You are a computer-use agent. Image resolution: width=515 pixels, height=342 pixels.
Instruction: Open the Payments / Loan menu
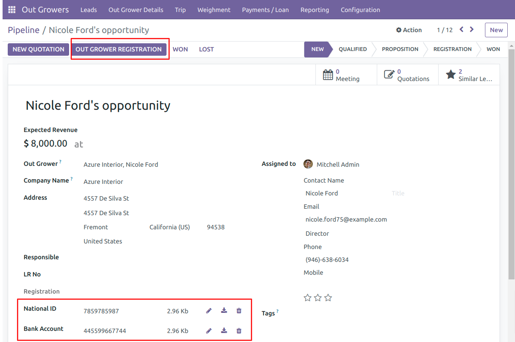point(265,9)
